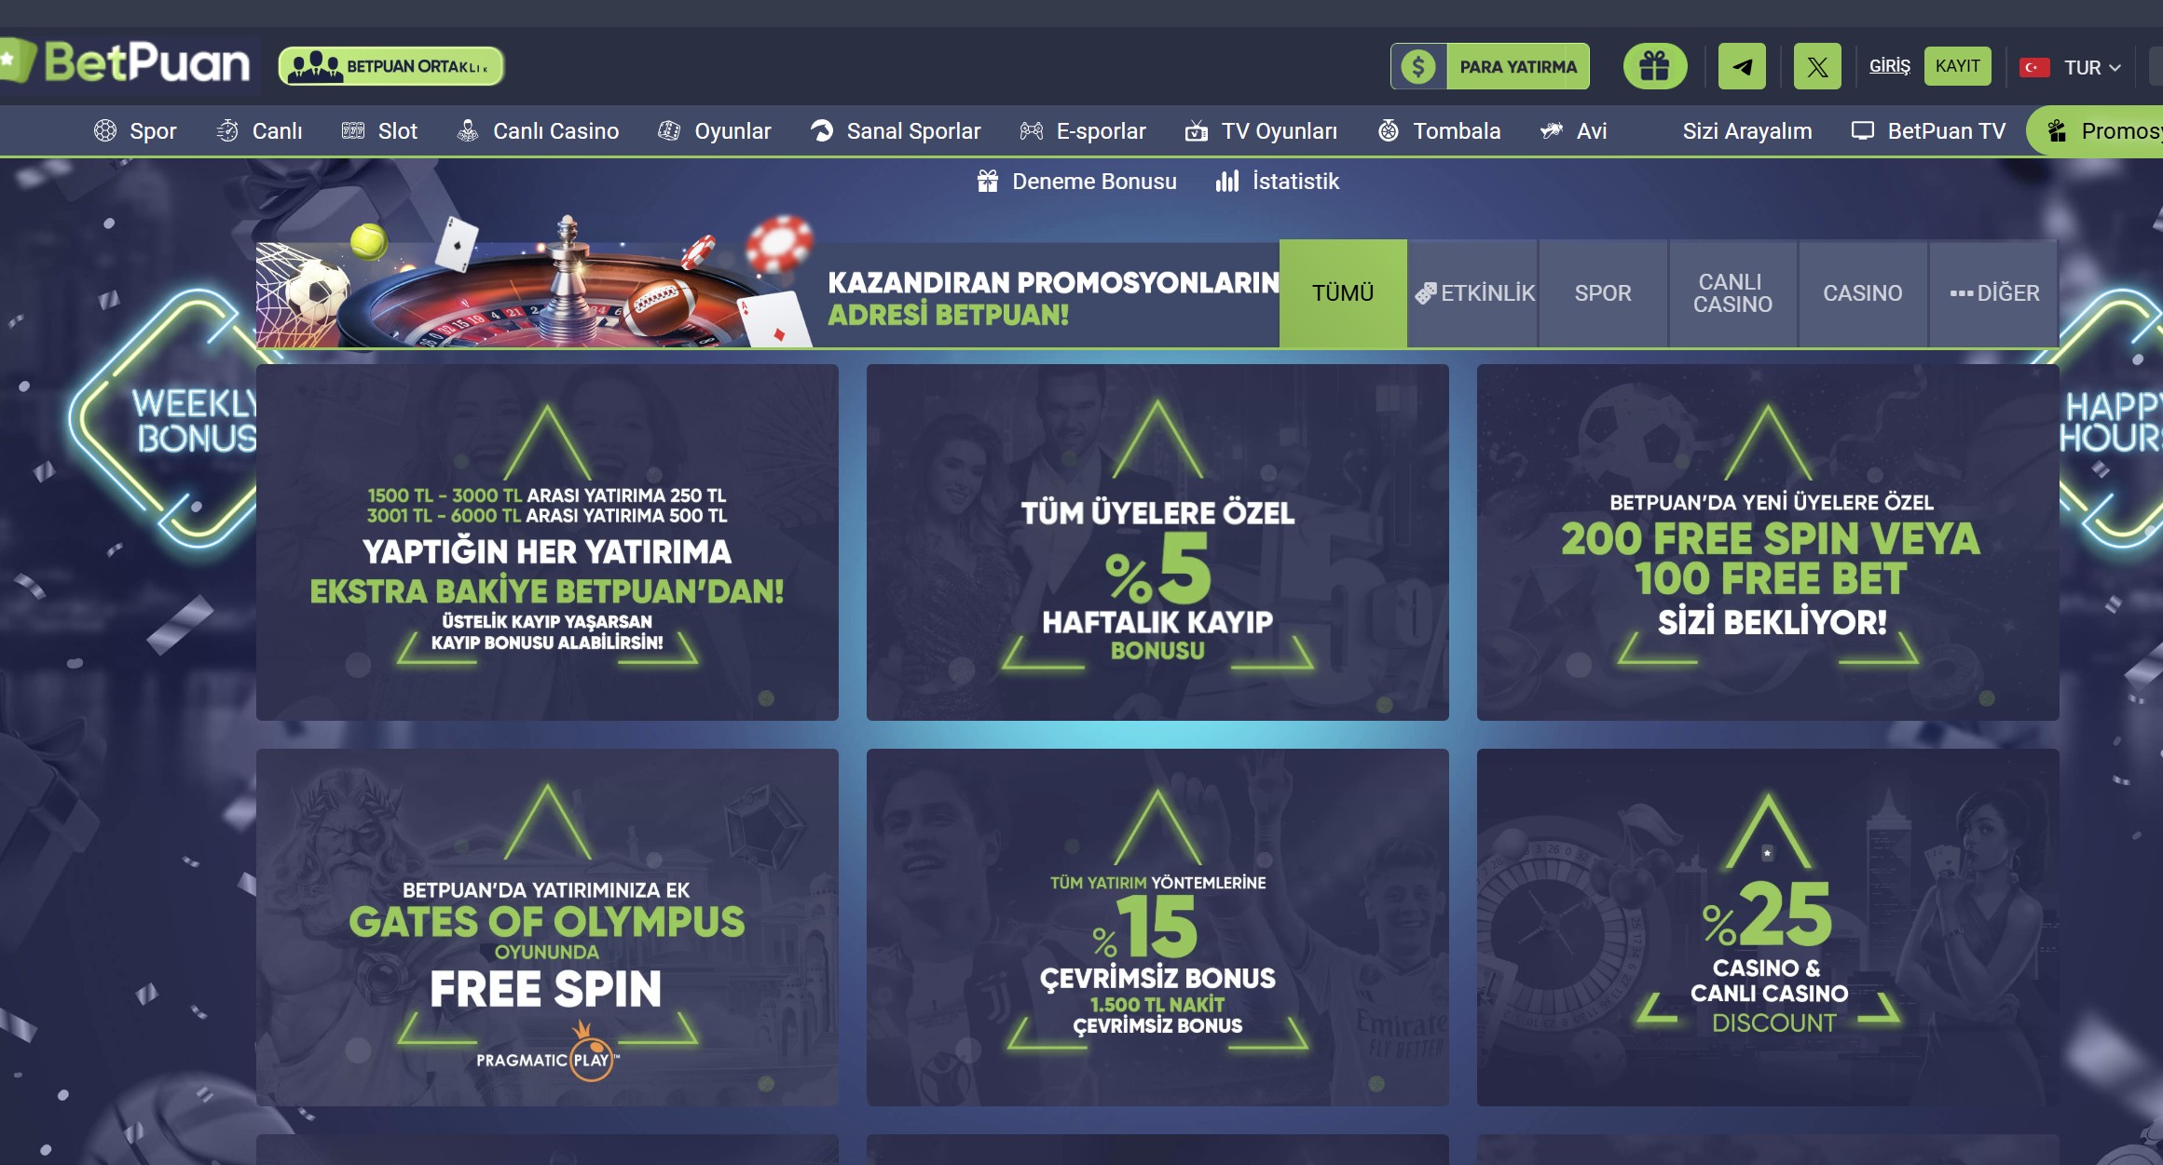Click the GİRİŞ login link
2163x1165 pixels.
tap(1889, 66)
